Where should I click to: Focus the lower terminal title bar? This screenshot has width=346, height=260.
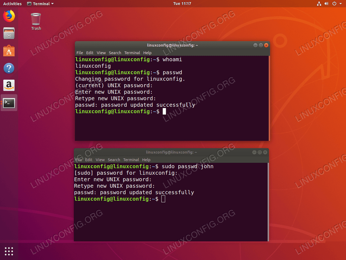[x=171, y=152]
